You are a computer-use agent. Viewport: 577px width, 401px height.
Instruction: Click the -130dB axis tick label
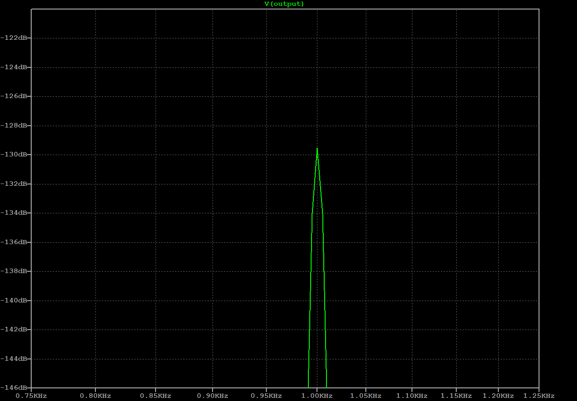pos(15,154)
